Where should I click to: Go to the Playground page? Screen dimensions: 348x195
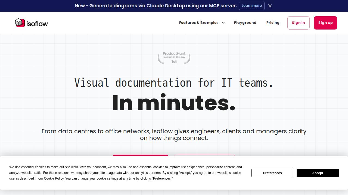point(245,23)
